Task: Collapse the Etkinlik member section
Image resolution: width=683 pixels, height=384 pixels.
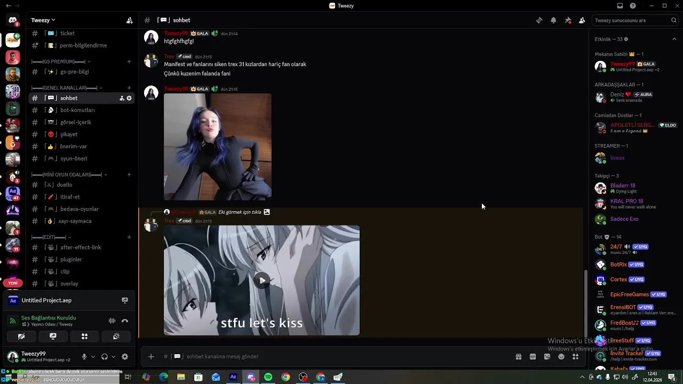Action: click(675, 39)
